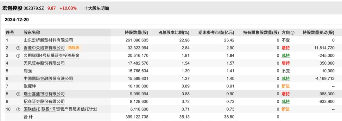This screenshot has width=342, height=121.
Task: Sort by 占总股本比例(%) column header
Action: point(174,33)
